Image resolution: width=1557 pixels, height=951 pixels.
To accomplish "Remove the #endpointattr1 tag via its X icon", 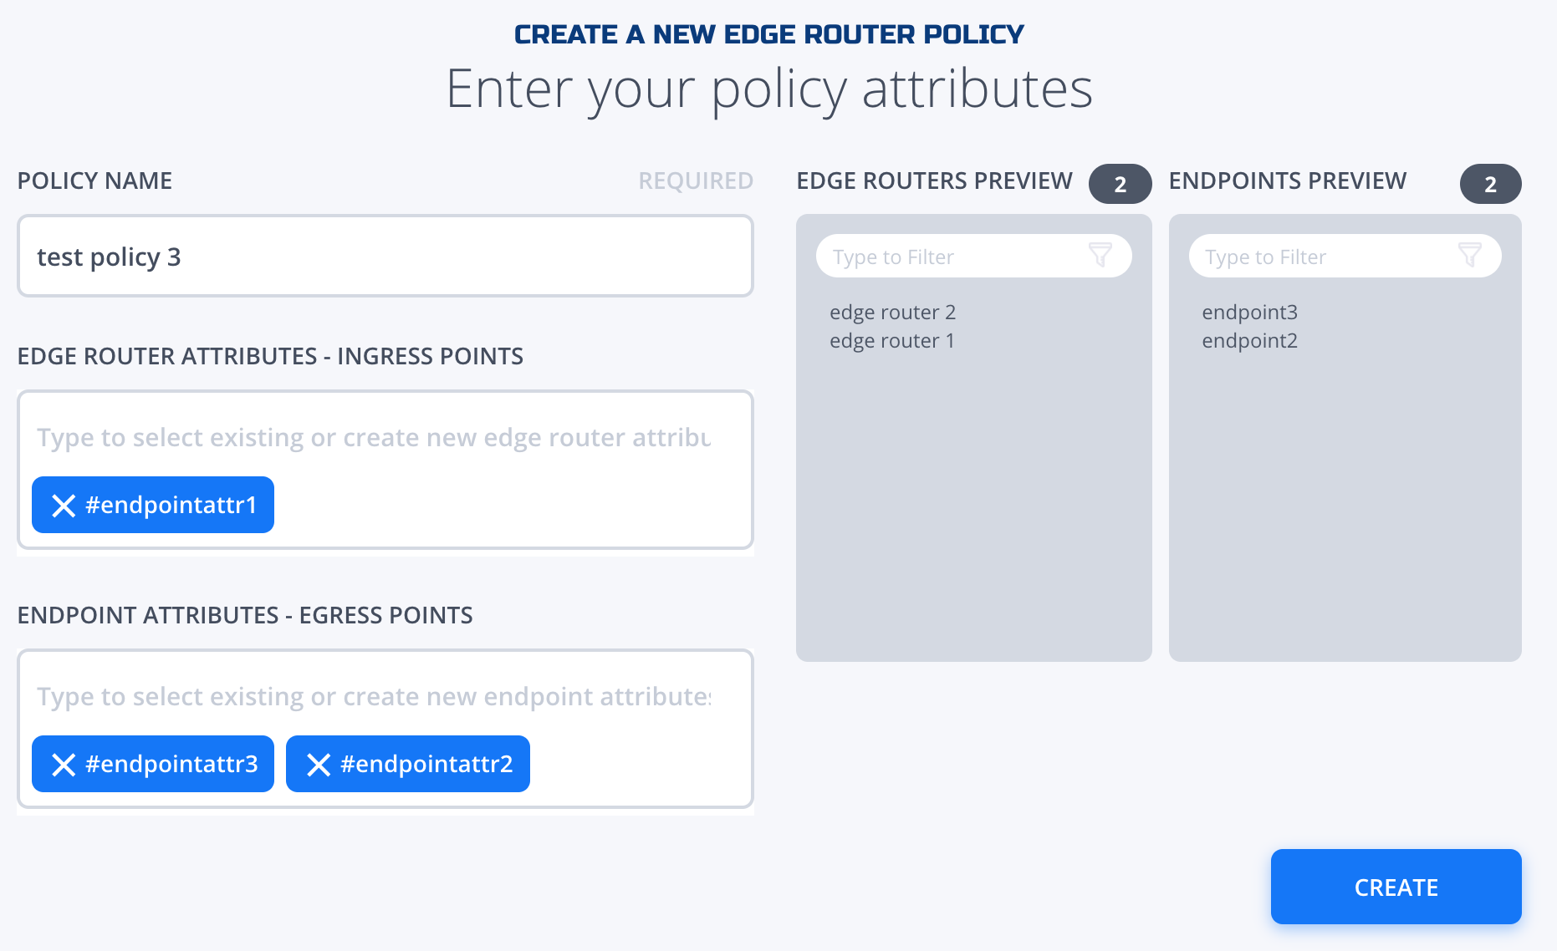I will coord(64,506).
